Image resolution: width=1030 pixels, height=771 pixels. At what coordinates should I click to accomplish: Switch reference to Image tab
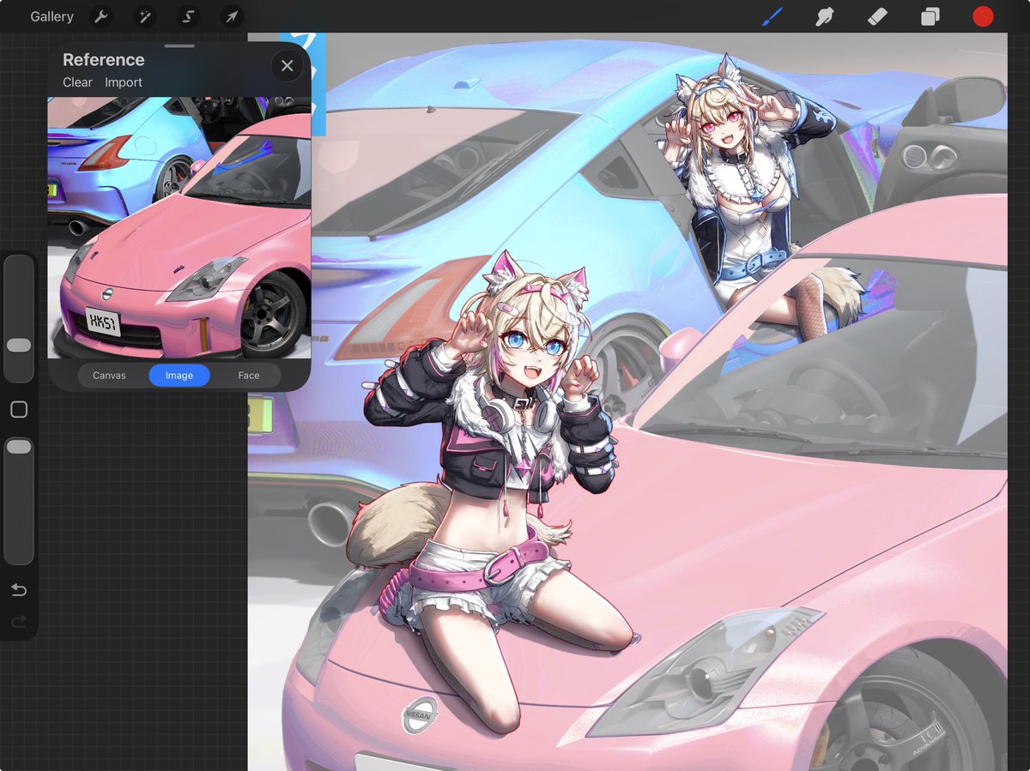pos(179,376)
